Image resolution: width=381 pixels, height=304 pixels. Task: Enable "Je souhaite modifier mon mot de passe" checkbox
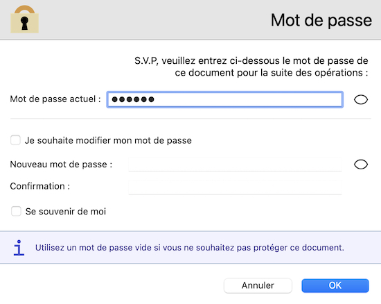(x=15, y=140)
